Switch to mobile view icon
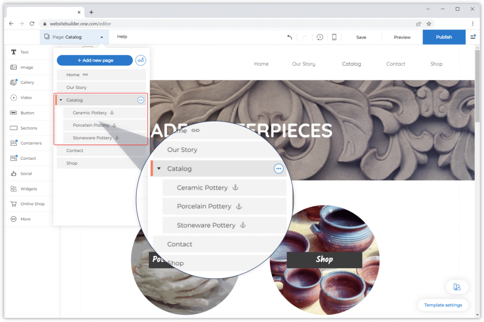This screenshot has width=484, height=322. click(334, 37)
